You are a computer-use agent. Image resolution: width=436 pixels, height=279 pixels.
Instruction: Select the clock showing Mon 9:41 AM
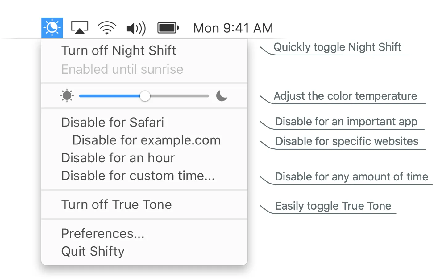233,28
